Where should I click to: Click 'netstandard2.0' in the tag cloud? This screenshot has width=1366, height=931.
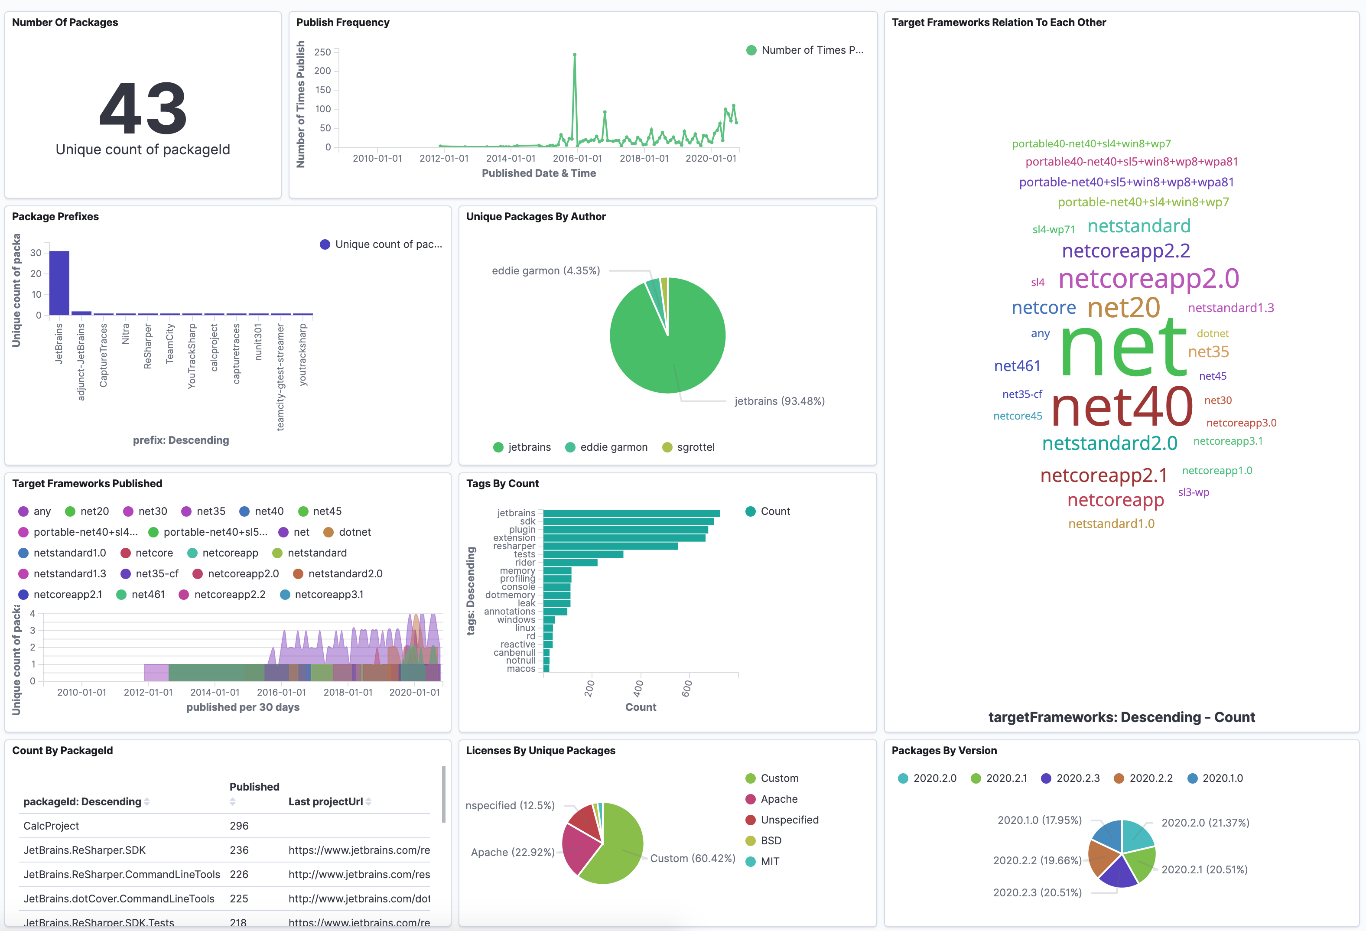[x=1110, y=443]
